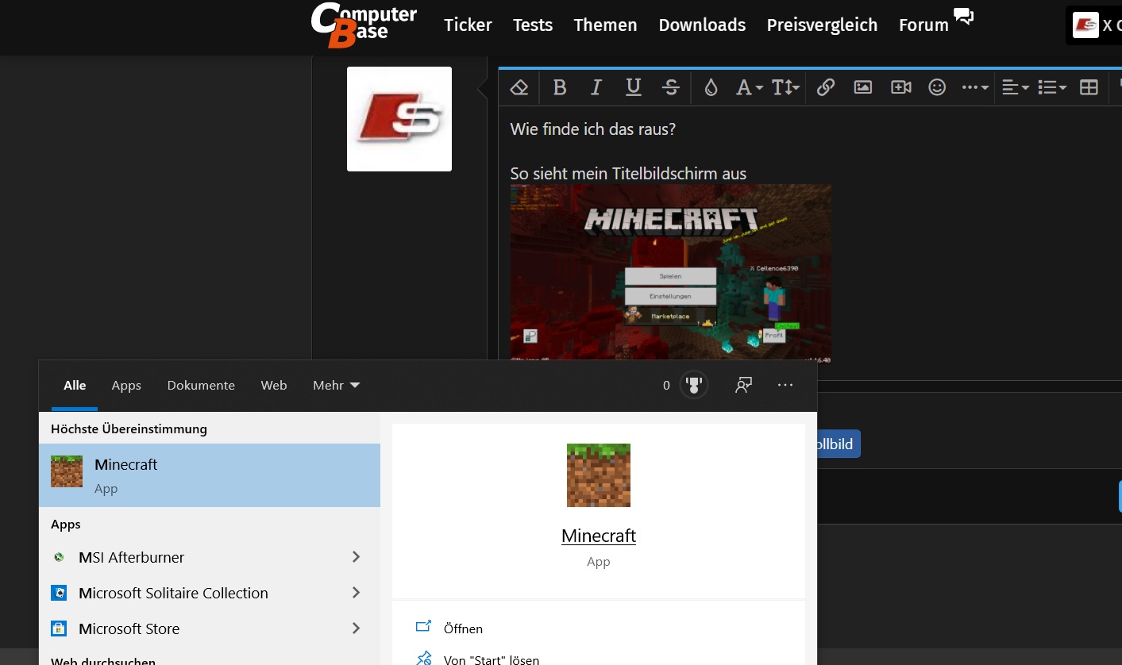Open the Forum navigation item
Screen dimensions: 1122x665
pos(923,25)
